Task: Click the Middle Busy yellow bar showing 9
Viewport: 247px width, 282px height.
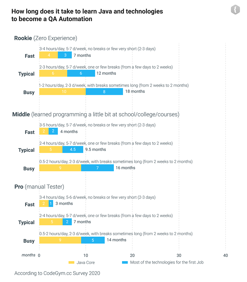Action: 60,168
